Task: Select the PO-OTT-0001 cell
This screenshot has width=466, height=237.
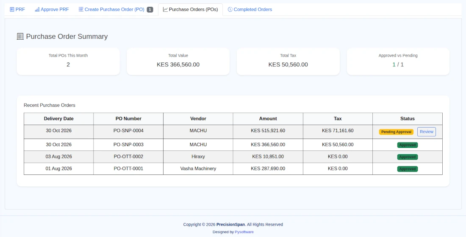Action: [128, 169]
